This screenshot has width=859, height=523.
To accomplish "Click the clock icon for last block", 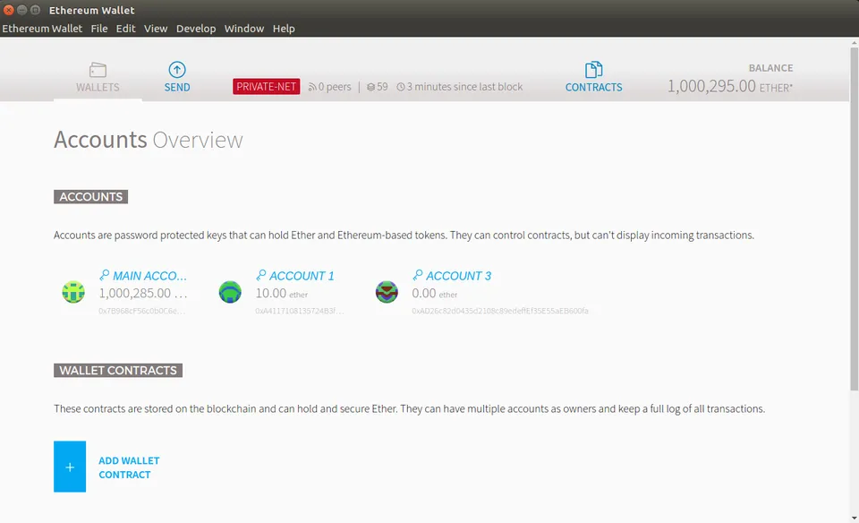I will click(401, 87).
